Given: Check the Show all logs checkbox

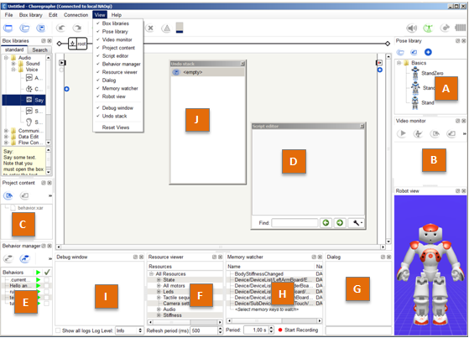Looking at the screenshot, I should 58,330.
